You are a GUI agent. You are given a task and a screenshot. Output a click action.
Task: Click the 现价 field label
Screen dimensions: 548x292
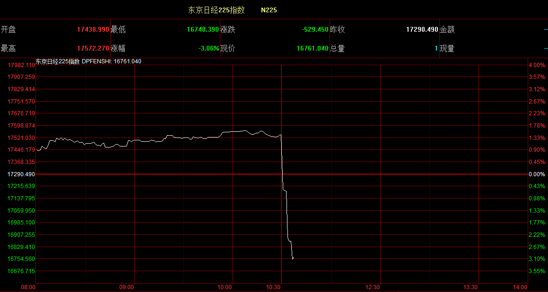[x=228, y=48]
